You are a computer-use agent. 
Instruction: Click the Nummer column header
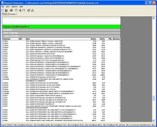pyautogui.click(x=7, y=39)
